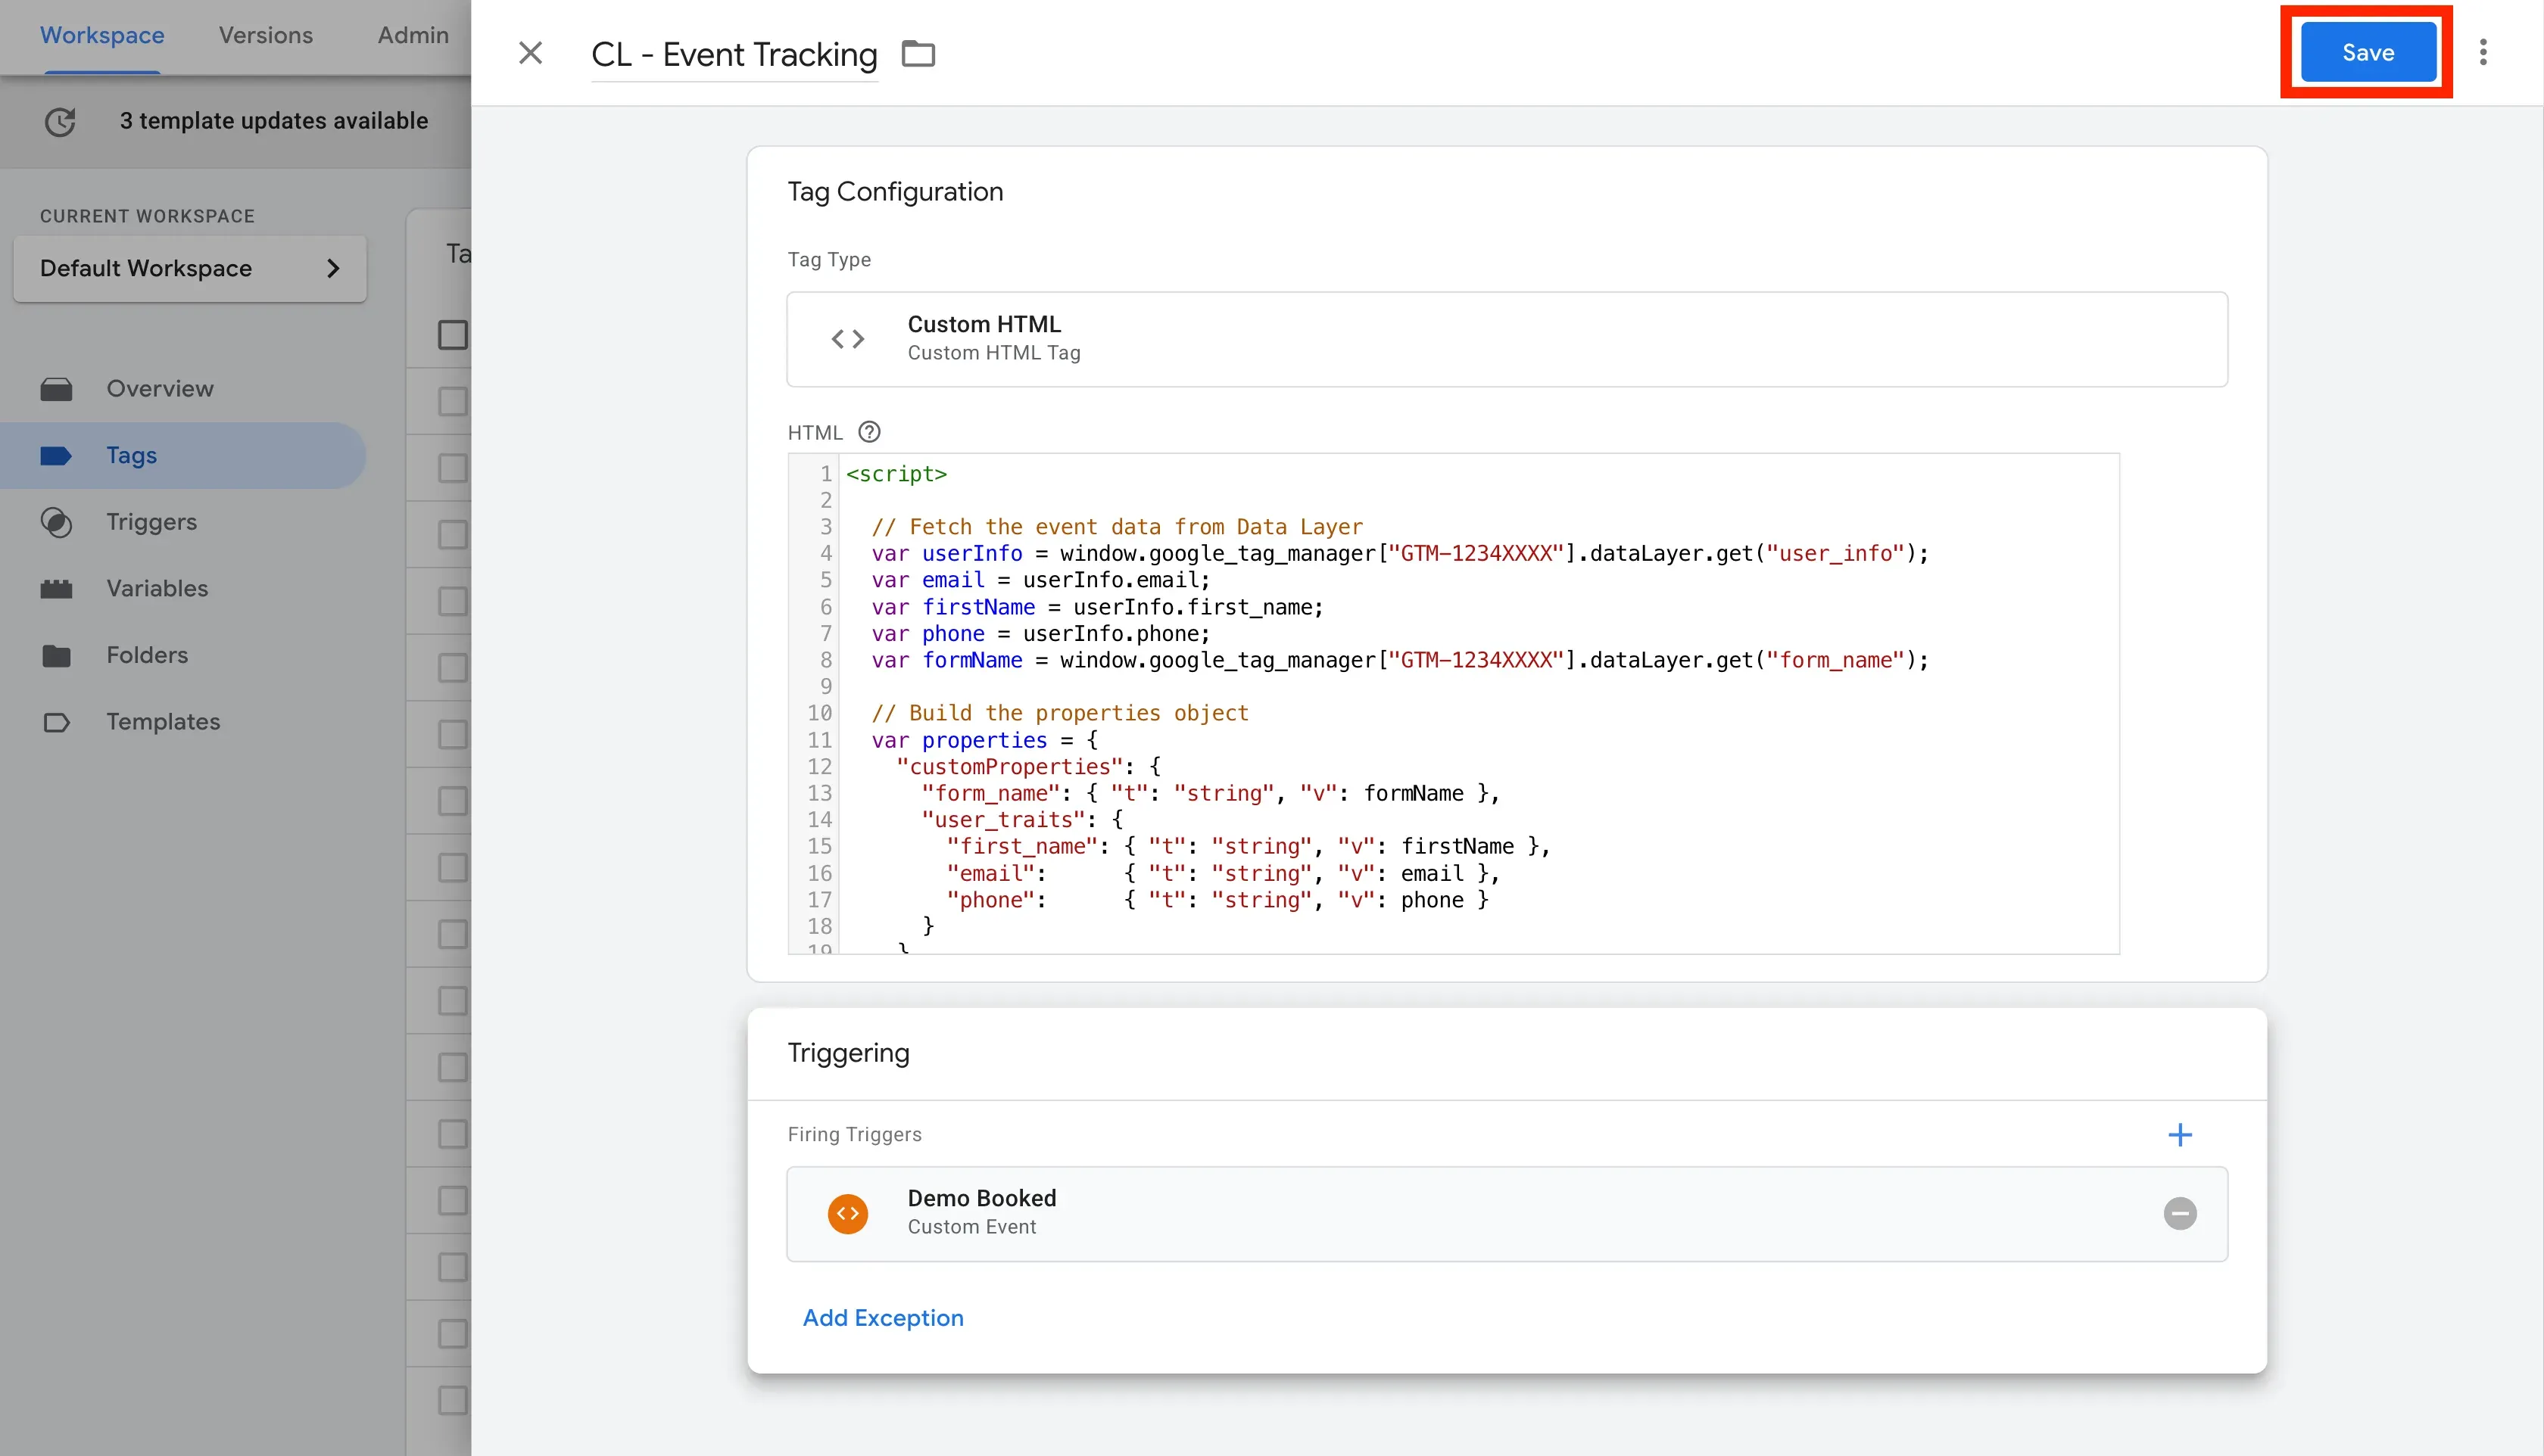View the 3 template updates available notice
2544x1456 pixels.
tap(273, 121)
